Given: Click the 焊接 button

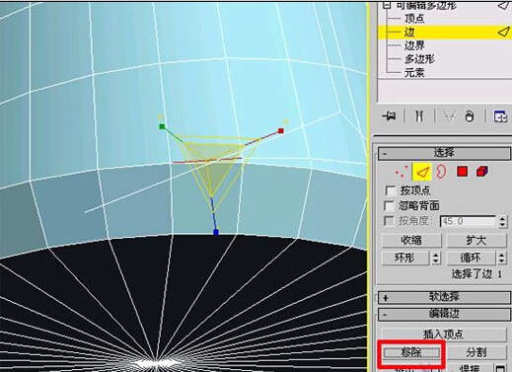Looking at the screenshot, I should (x=471, y=368).
